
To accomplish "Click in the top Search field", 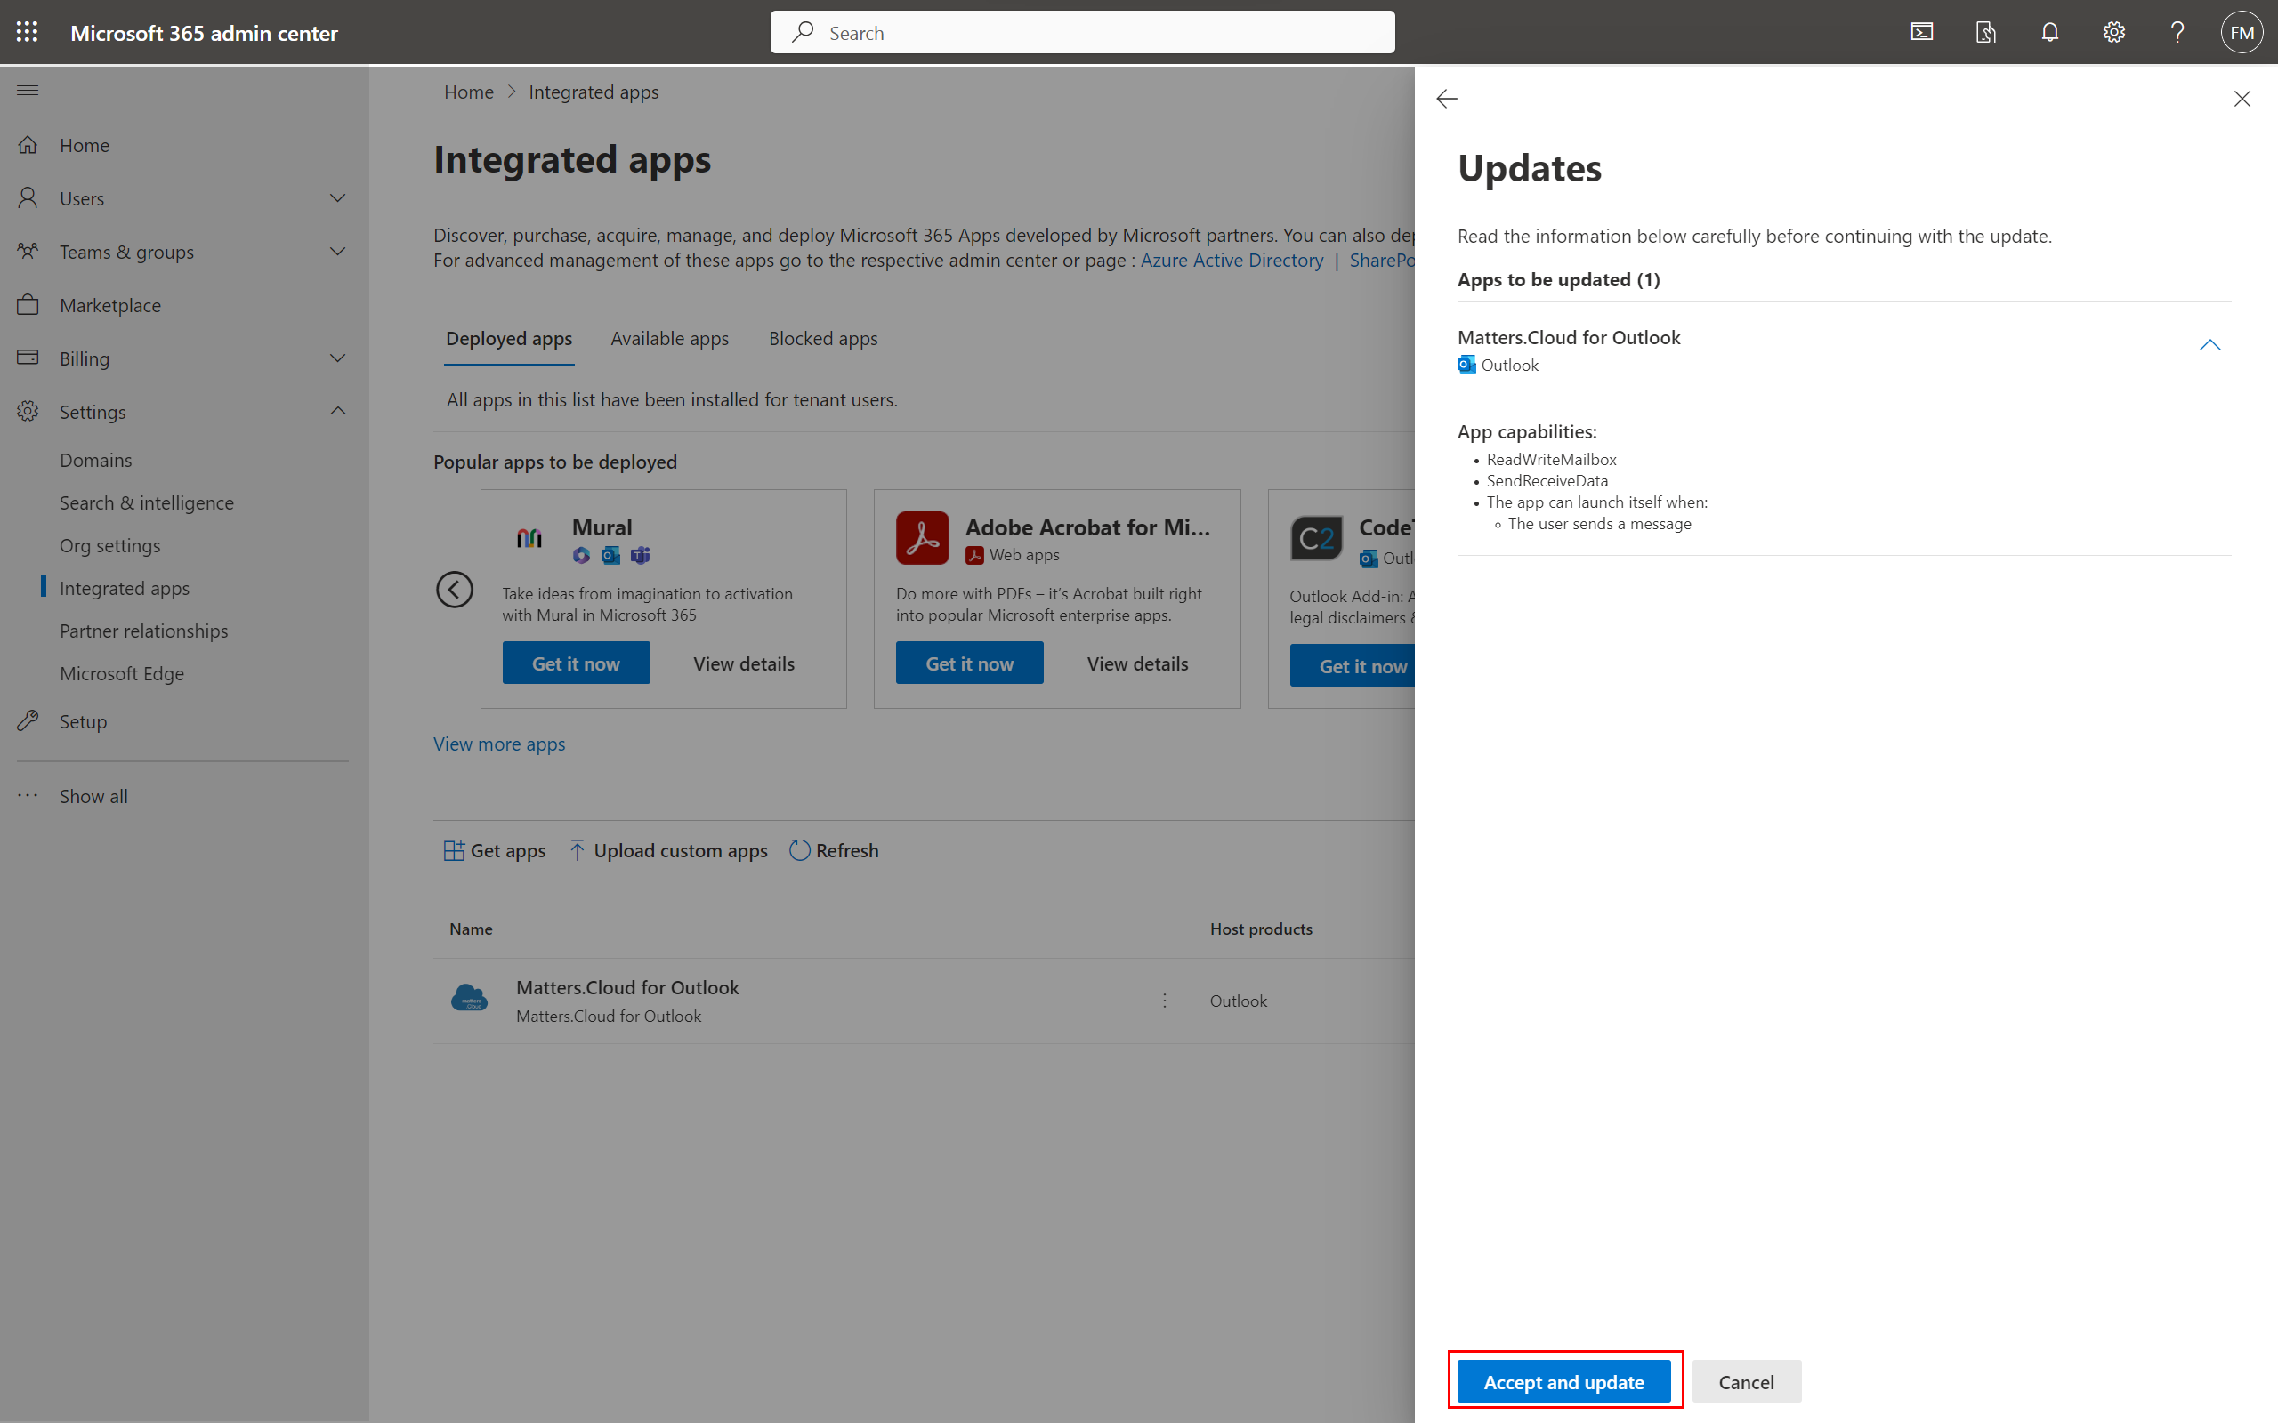I will 1083,33.
